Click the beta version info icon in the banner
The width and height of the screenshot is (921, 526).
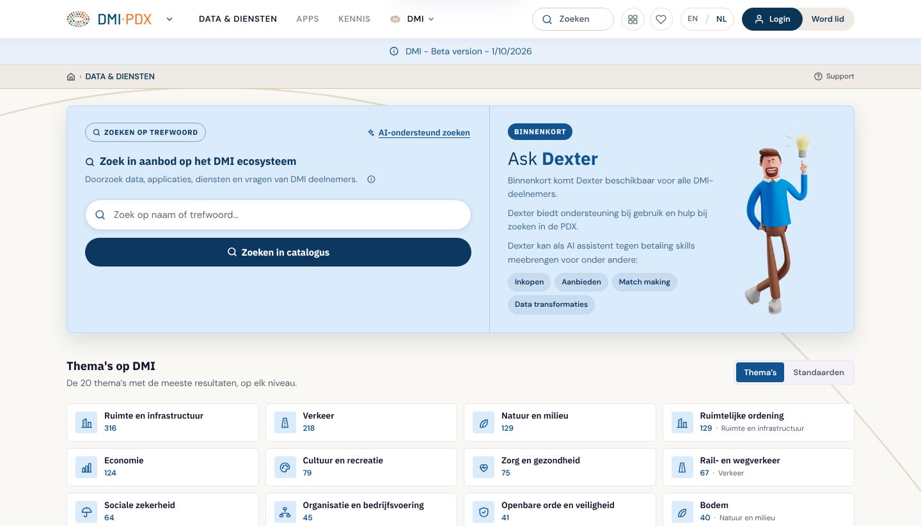pos(394,52)
